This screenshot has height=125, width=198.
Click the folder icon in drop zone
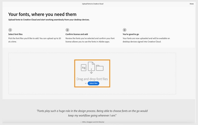tap(100, 68)
